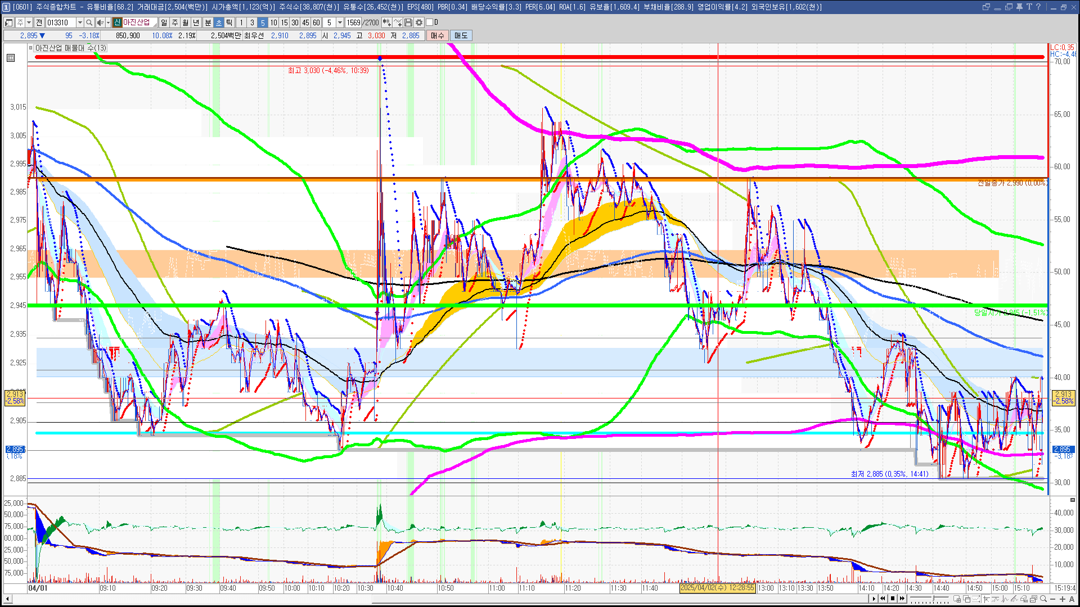Select the 분 (minute) chart type
The width and height of the screenshot is (1080, 607).
click(208, 22)
